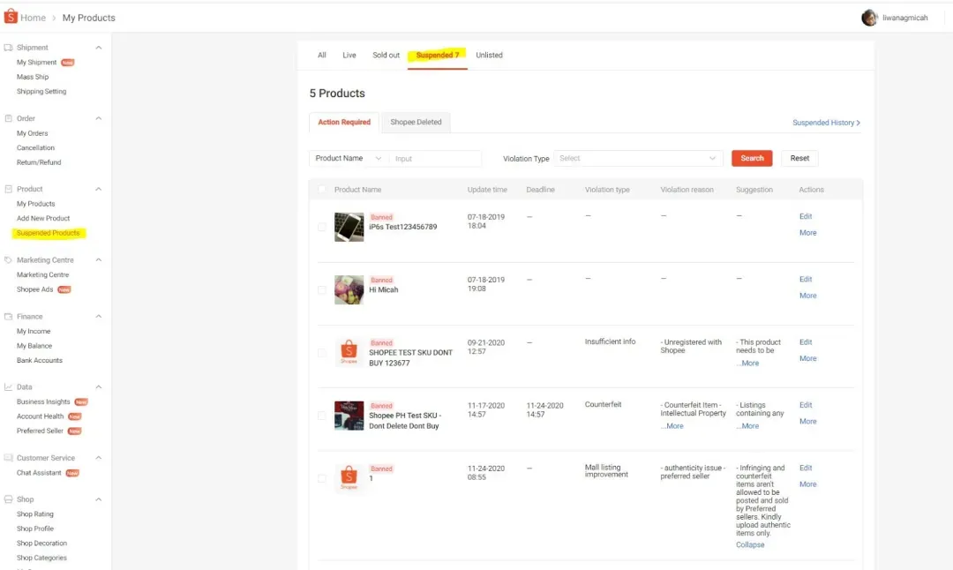
Task: Collapse the Product section in sidebar
Action: tap(99, 189)
